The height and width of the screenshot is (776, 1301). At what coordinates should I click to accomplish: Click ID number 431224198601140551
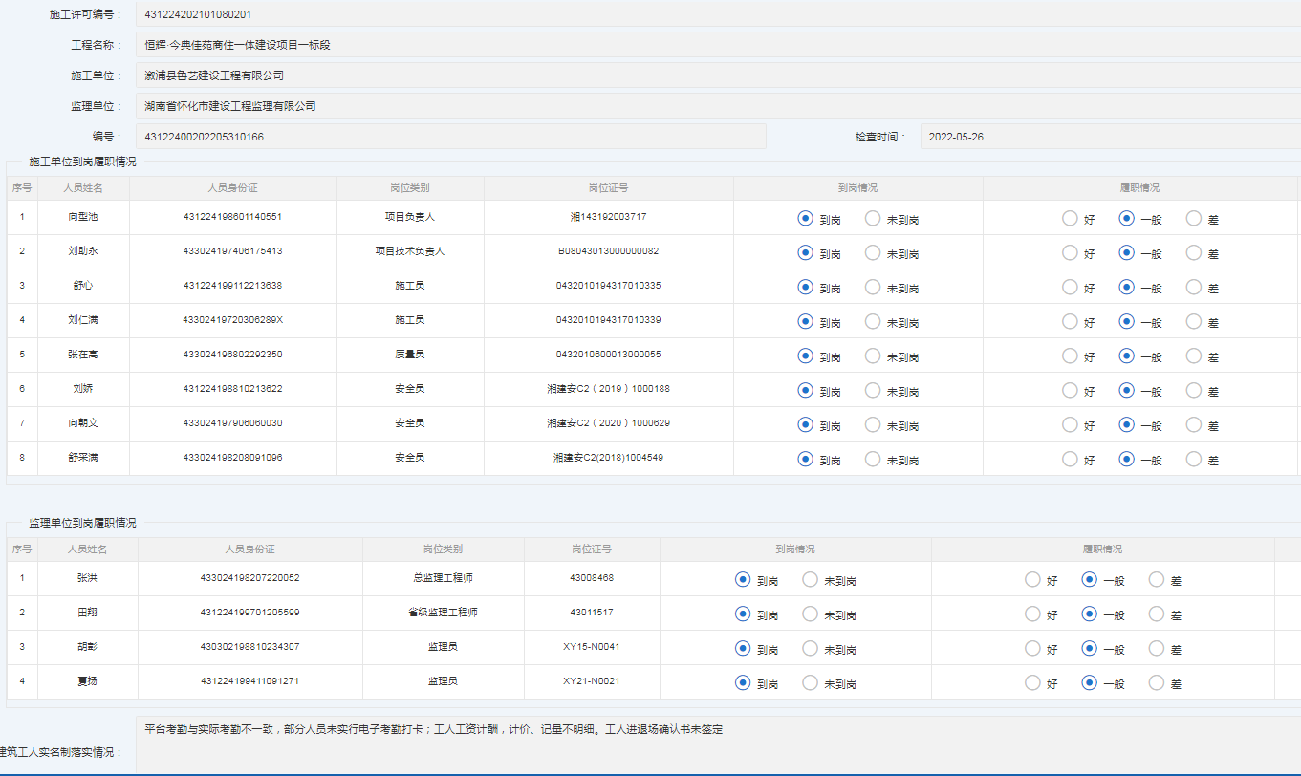pyautogui.click(x=232, y=217)
